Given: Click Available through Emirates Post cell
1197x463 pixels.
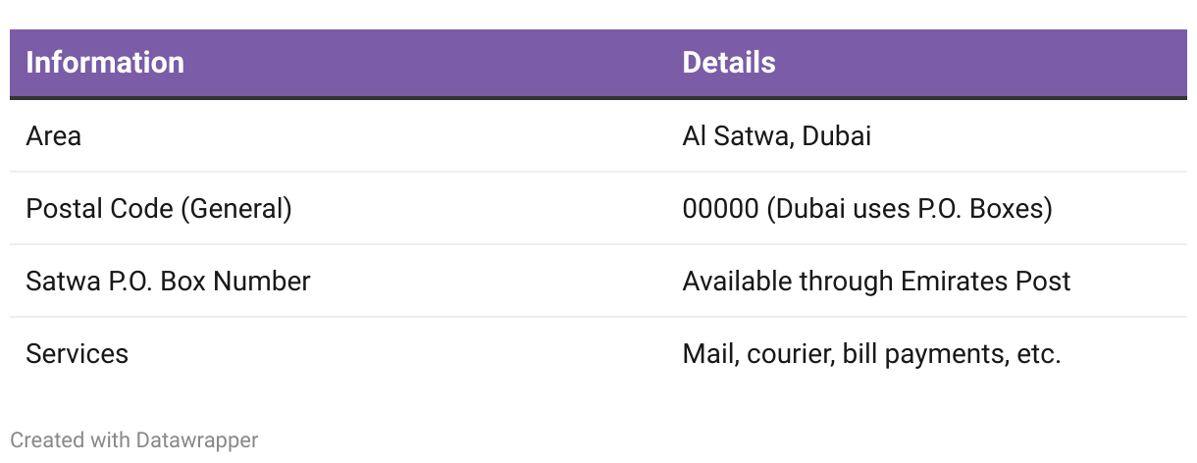Looking at the screenshot, I should click(876, 282).
